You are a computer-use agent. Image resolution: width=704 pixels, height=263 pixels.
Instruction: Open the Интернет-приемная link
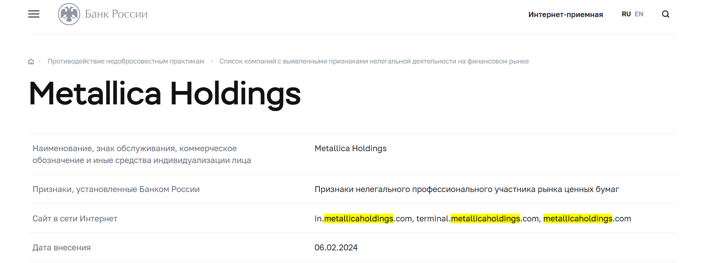coord(566,14)
